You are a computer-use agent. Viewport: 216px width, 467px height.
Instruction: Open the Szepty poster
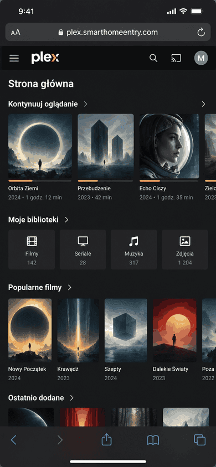click(126, 330)
